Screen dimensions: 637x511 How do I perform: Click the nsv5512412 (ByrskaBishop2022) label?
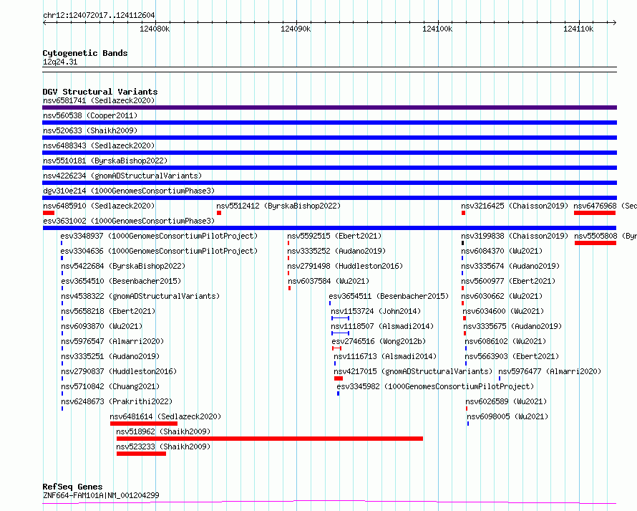[x=278, y=206]
